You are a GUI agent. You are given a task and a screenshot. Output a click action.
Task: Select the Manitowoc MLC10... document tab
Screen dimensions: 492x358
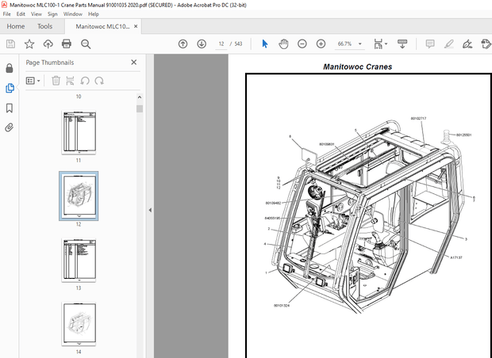102,27
